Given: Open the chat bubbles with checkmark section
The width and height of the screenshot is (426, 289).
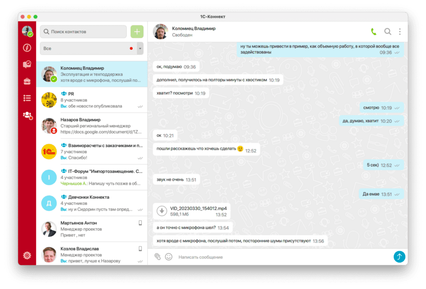Looking at the screenshot, I should click(x=27, y=64).
